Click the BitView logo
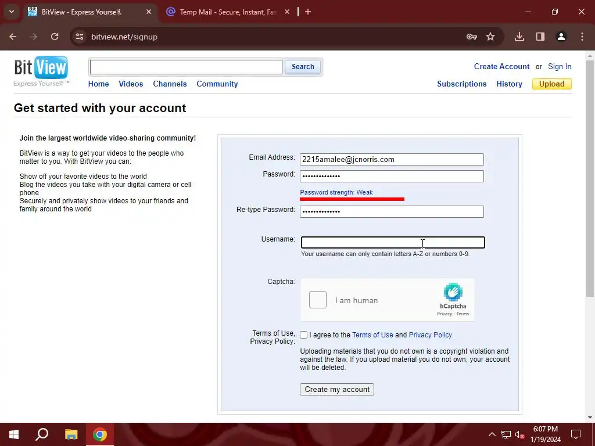Screen dimensions: 595x446 pos(41,71)
